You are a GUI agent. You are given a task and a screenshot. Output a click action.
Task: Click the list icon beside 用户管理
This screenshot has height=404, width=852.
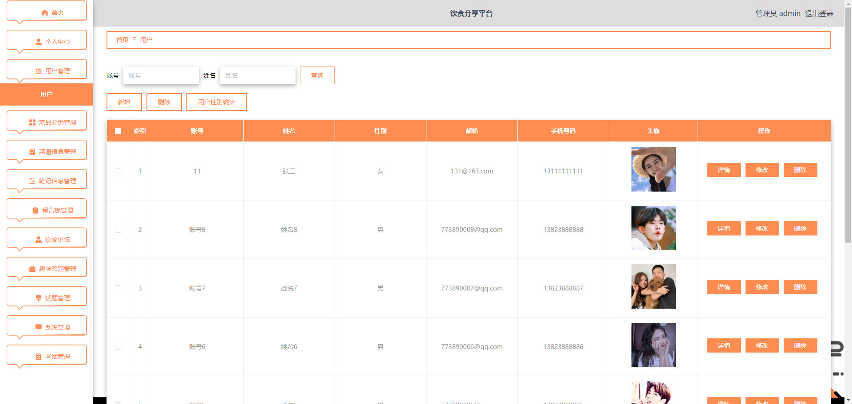pyautogui.click(x=39, y=71)
